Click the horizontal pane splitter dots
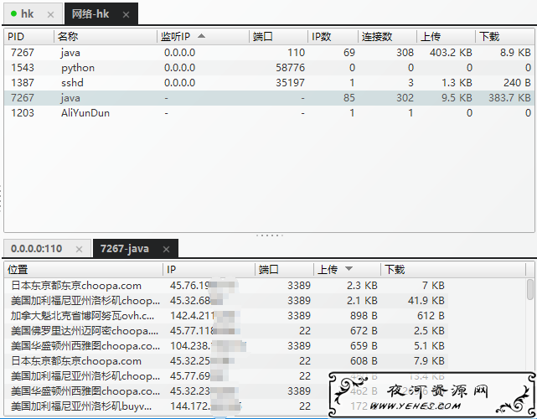 point(270,235)
